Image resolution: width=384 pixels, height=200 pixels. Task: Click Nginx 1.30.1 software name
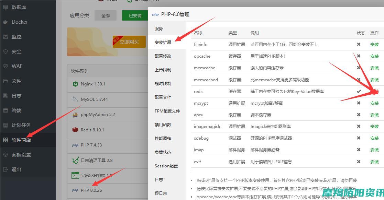(x=93, y=84)
